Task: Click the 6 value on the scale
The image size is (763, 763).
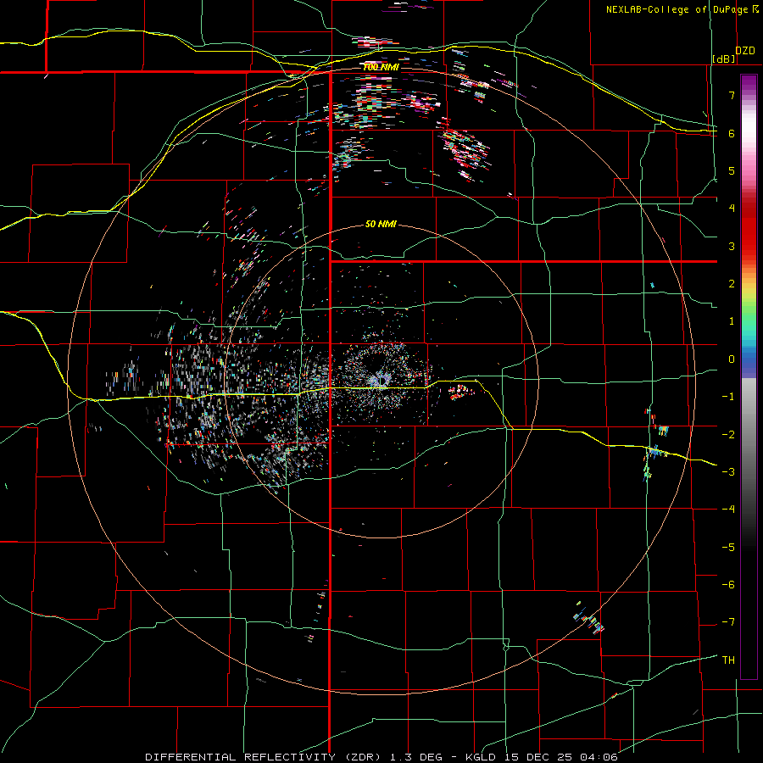Action: click(732, 133)
